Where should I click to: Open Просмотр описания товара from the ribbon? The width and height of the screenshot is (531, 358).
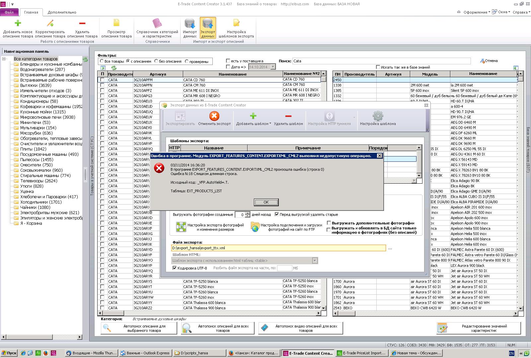(x=116, y=28)
